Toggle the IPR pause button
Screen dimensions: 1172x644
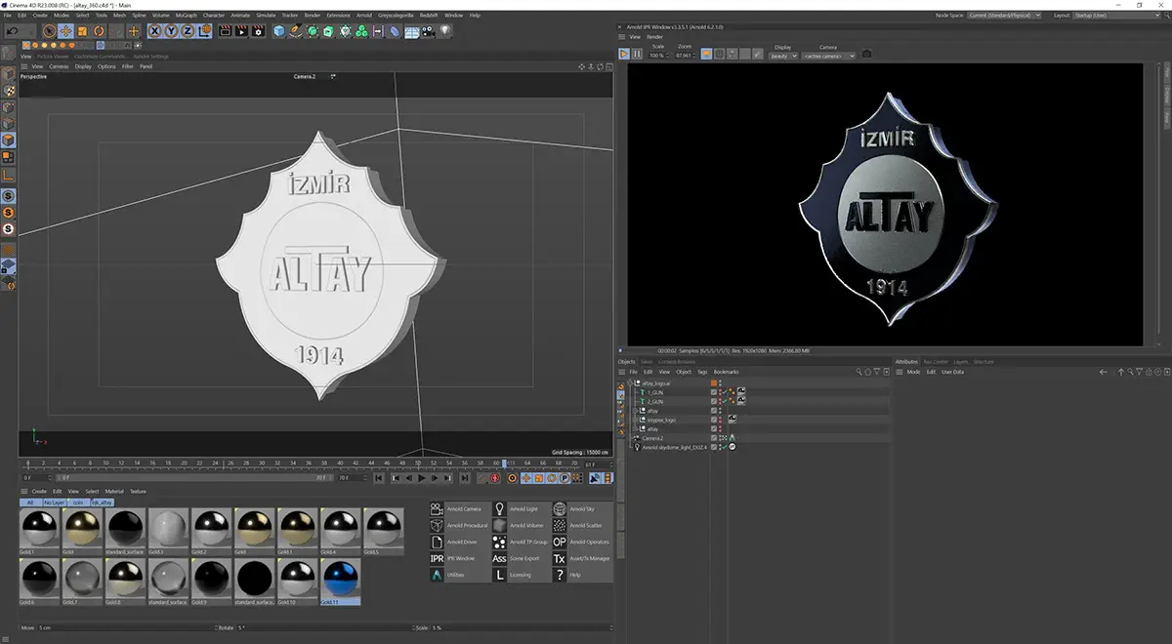tap(637, 54)
